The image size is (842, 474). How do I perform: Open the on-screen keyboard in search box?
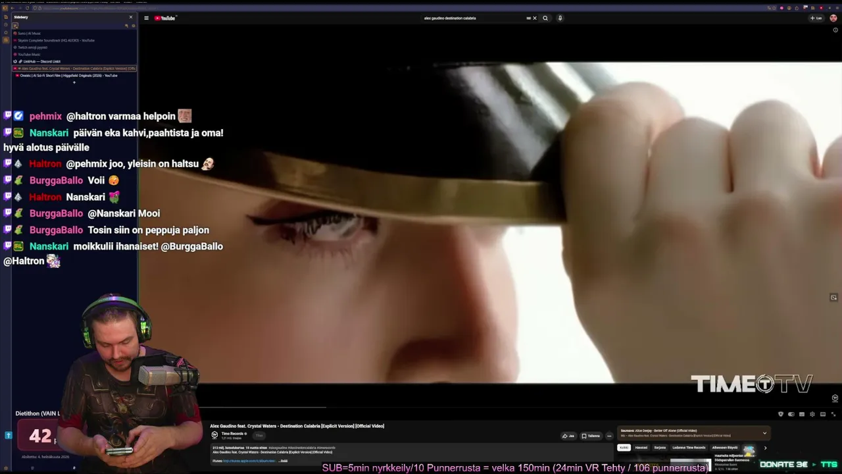[x=528, y=18]
